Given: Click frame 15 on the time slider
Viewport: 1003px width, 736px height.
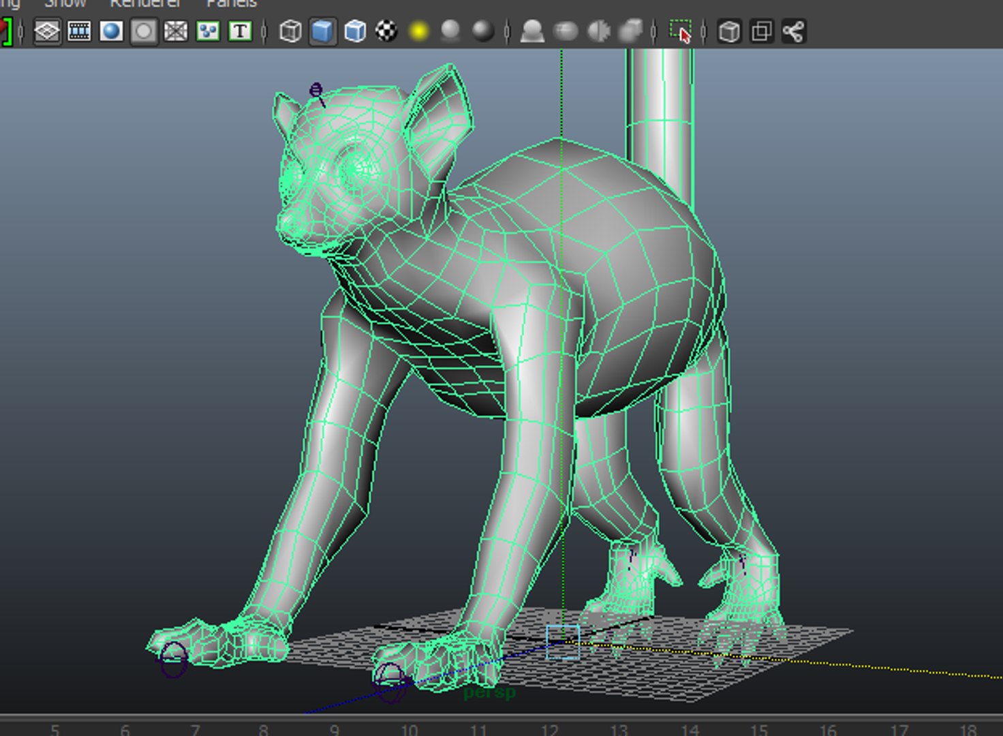Looking at the screenshot, I should 758,730.
